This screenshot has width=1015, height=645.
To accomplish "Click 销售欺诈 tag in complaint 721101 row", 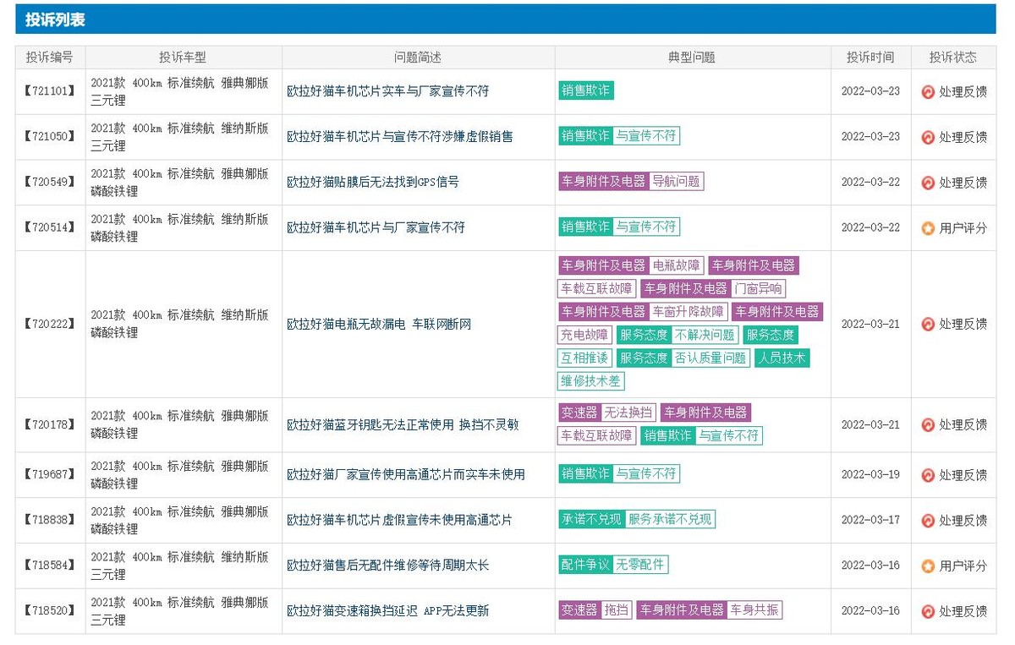I will 585,90.
